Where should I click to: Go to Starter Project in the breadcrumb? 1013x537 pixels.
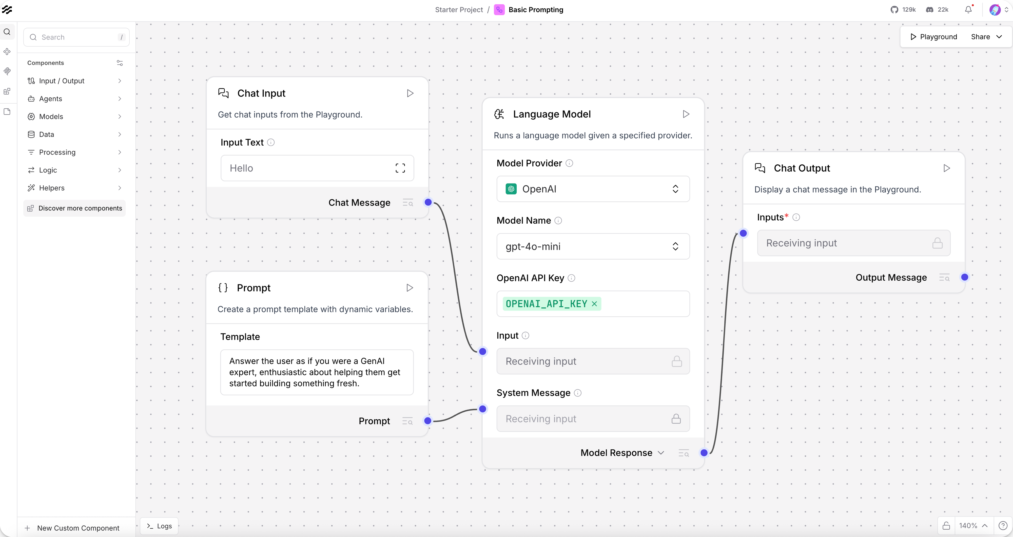459,9
